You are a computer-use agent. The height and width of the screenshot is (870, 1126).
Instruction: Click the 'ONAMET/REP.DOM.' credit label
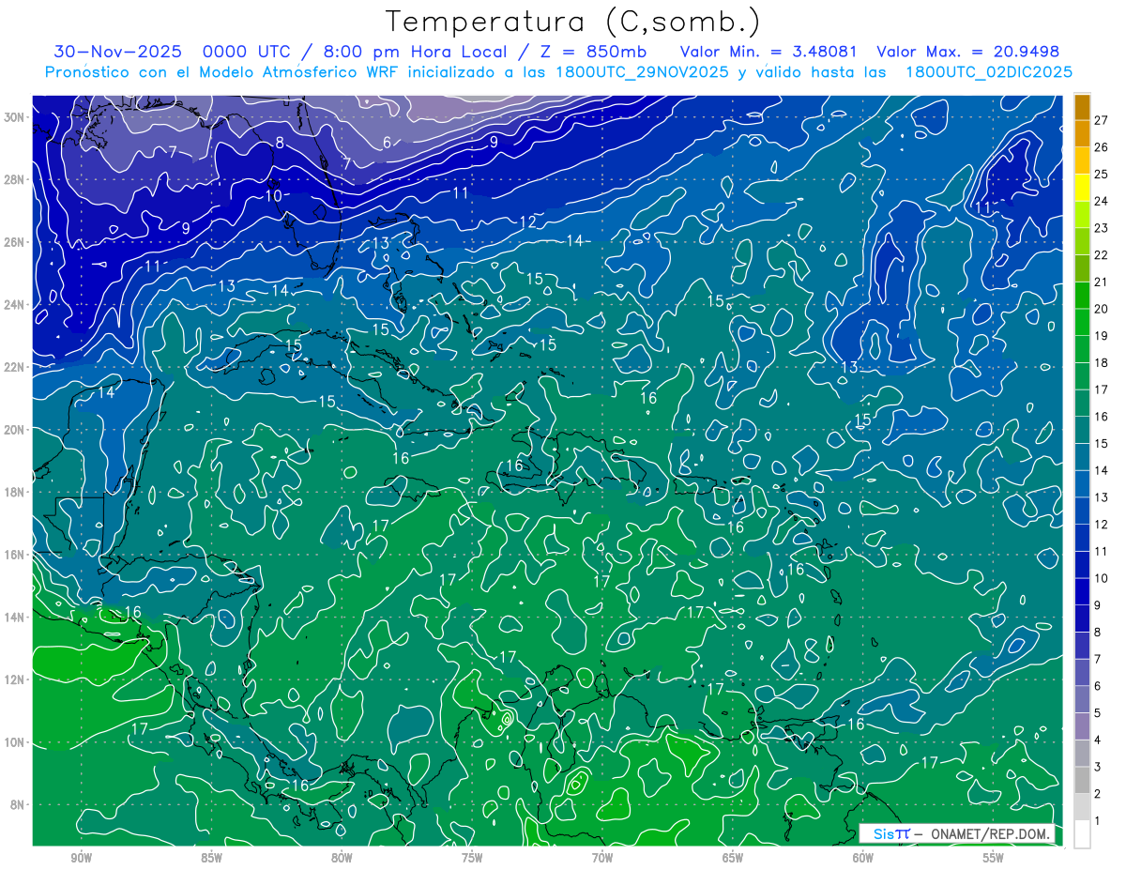(988, 833)
